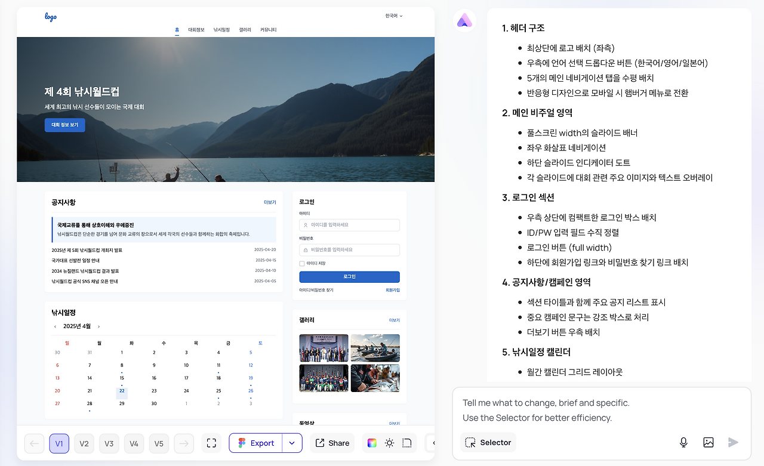Click the 로그인 submit button
Screen dimensions: 764x466
coord(349,277)
